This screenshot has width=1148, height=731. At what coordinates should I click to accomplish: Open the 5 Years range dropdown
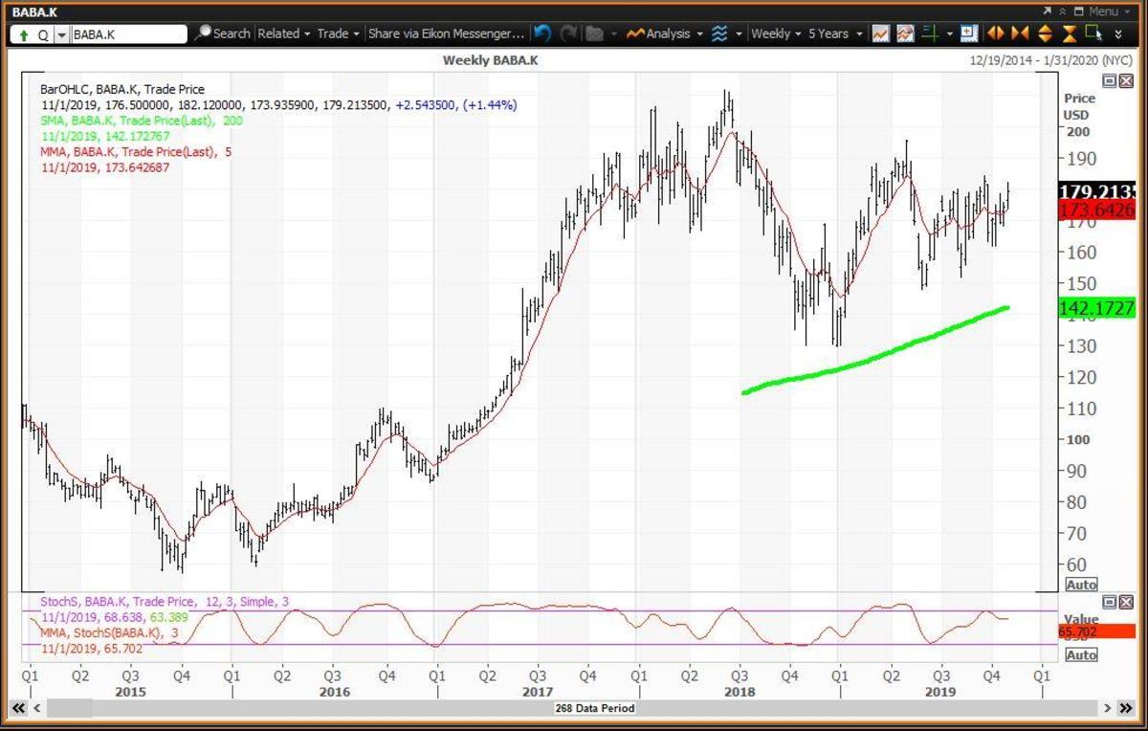click(x=834, y=33)
